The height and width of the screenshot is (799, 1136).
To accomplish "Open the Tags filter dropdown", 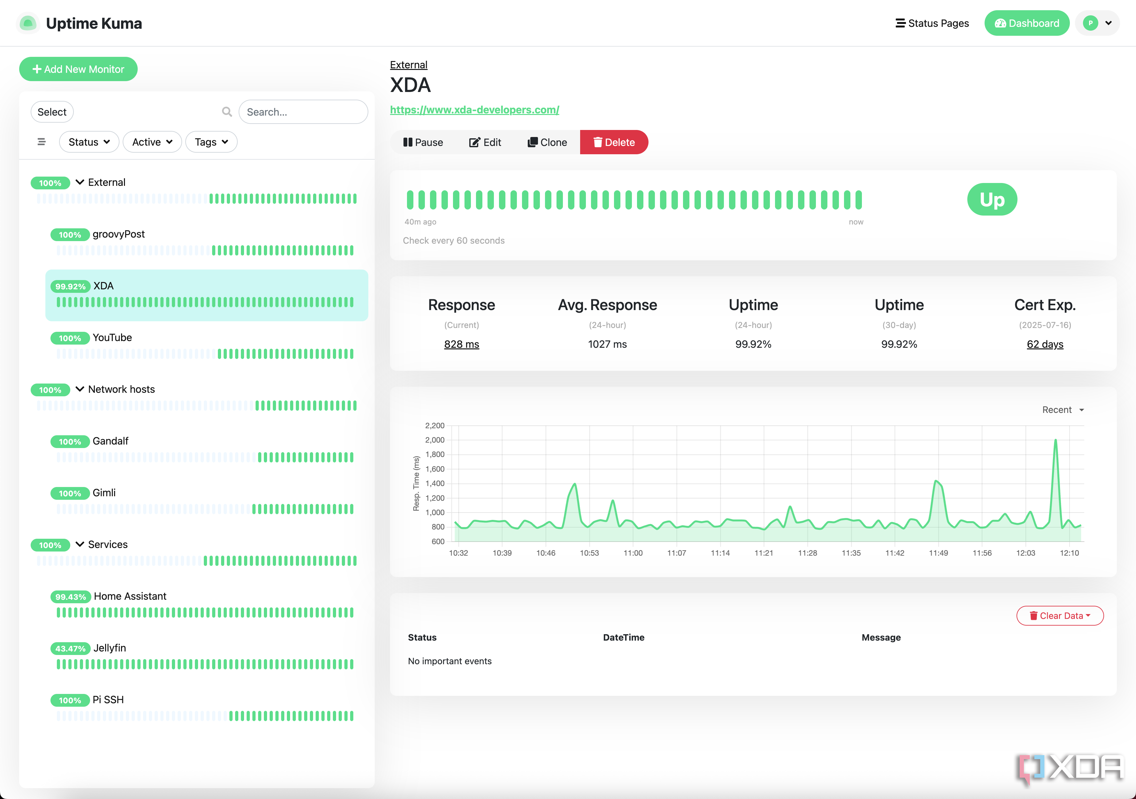I will [211, 142].
